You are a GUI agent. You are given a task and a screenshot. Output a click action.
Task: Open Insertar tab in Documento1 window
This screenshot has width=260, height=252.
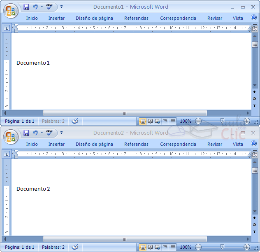56,18
